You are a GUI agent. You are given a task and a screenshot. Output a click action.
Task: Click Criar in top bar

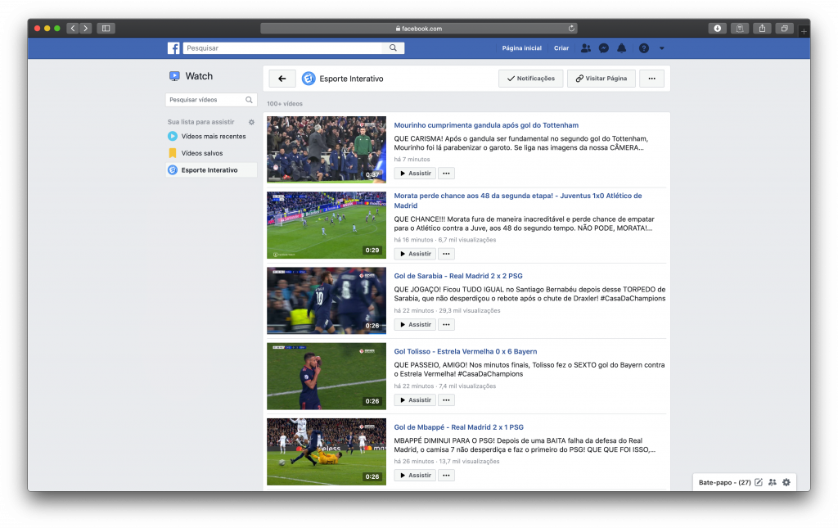pos(561,48)
